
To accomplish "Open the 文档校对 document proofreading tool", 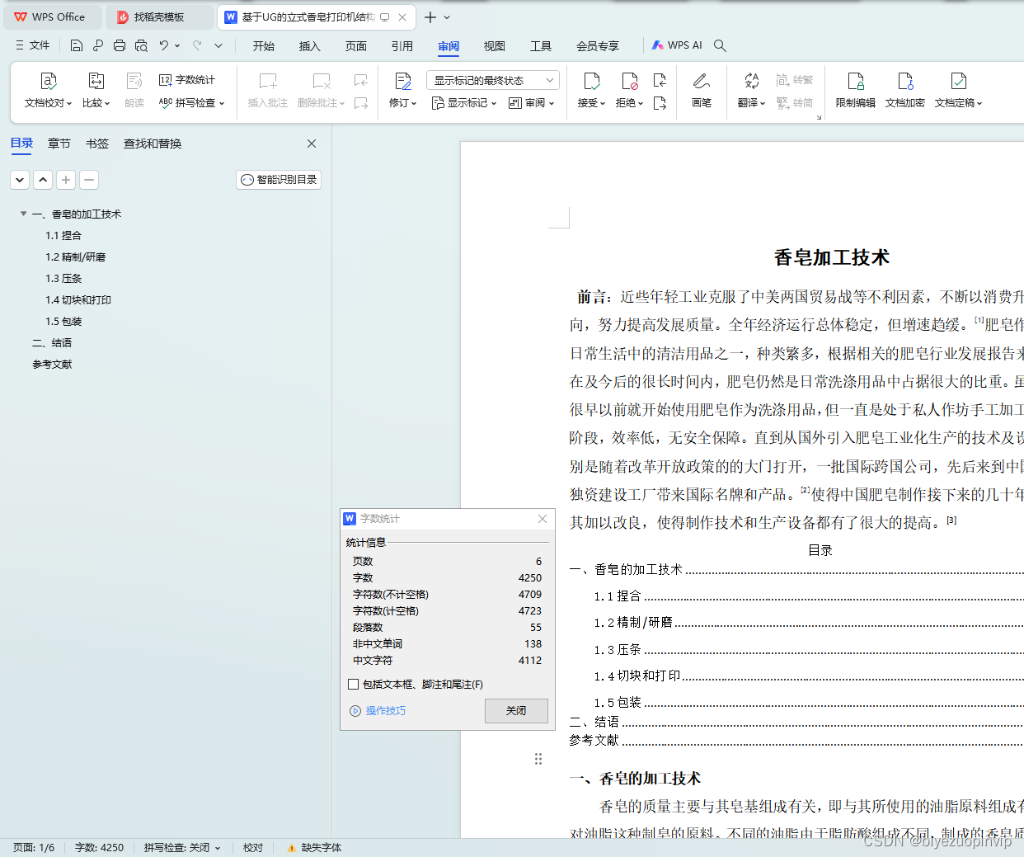I will [48, 90].
